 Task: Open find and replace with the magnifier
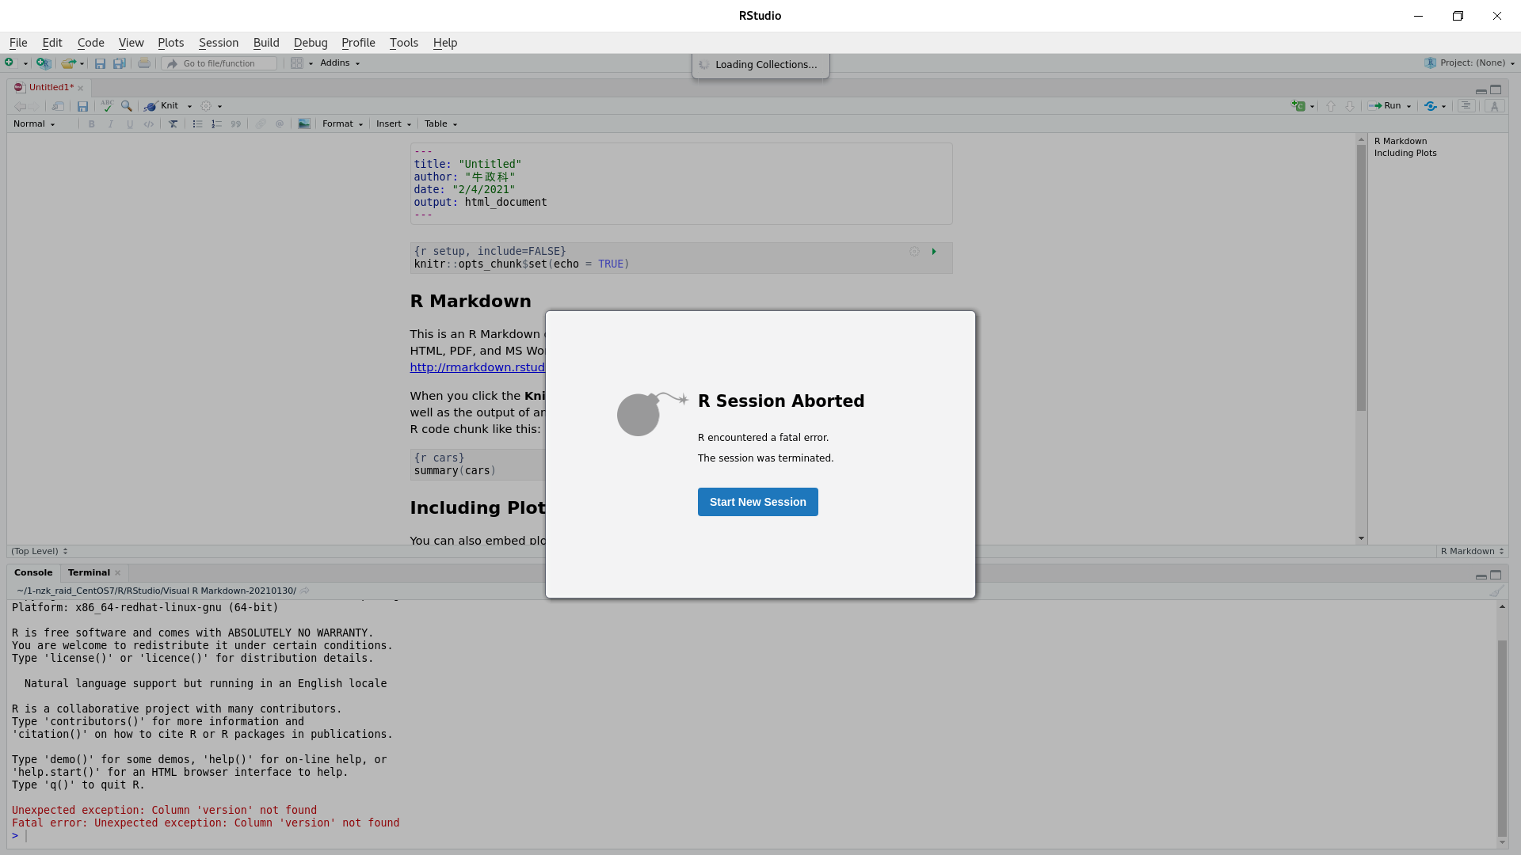click(127, 105)
